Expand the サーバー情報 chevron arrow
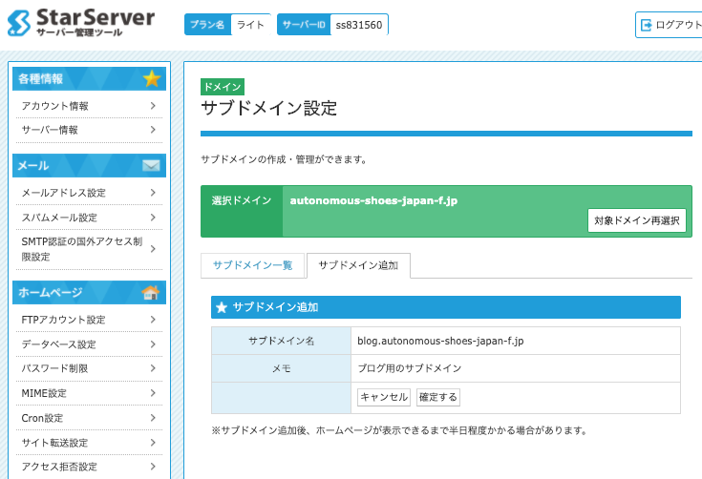This screenshot has height=479, width=702. point(153,130)
